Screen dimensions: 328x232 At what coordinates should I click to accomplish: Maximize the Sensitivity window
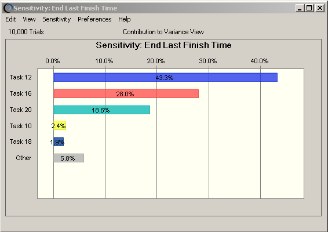(x=309, y=8)
